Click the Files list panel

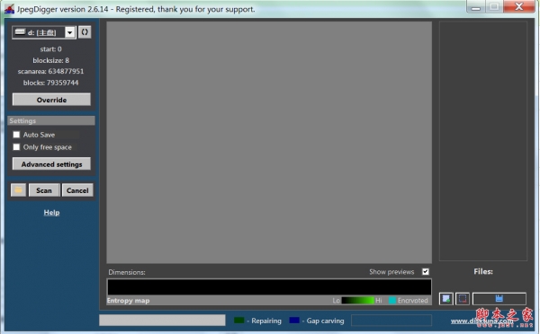point(483,141)
